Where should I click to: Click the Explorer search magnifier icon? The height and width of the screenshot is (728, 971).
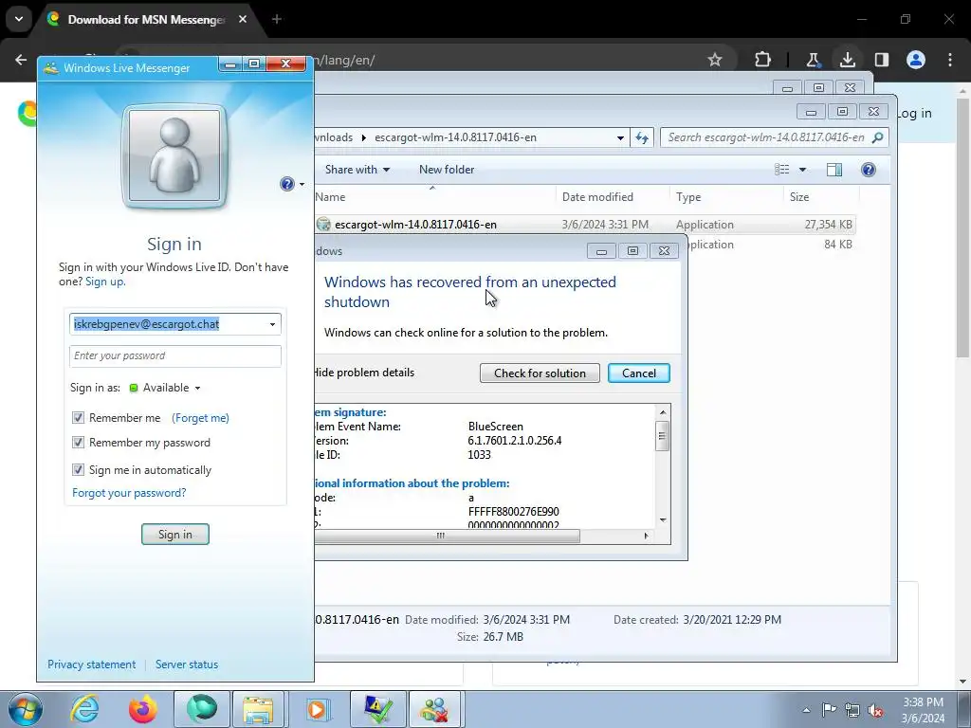(x=877, y=137)
